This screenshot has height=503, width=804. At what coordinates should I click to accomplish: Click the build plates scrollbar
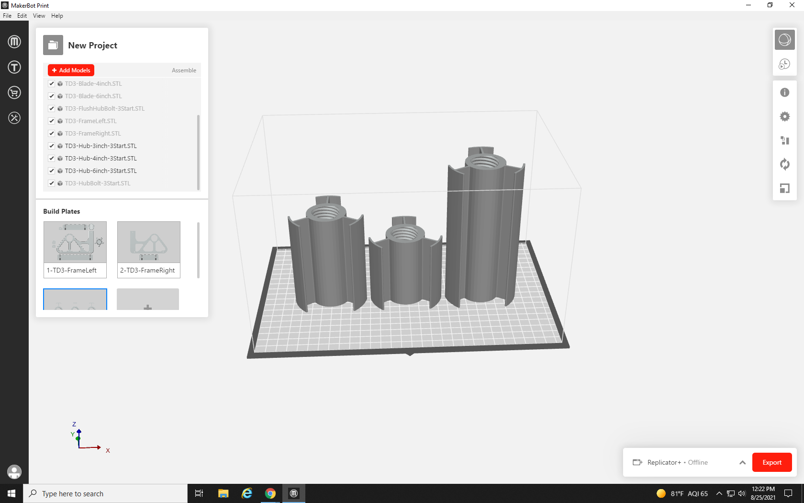(x=198, y=250)
